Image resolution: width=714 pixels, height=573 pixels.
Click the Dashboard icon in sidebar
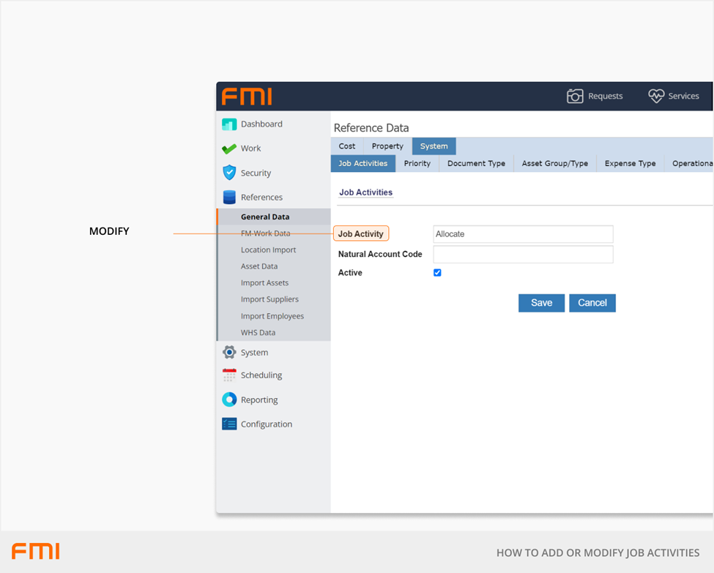(x=229, y=124)
